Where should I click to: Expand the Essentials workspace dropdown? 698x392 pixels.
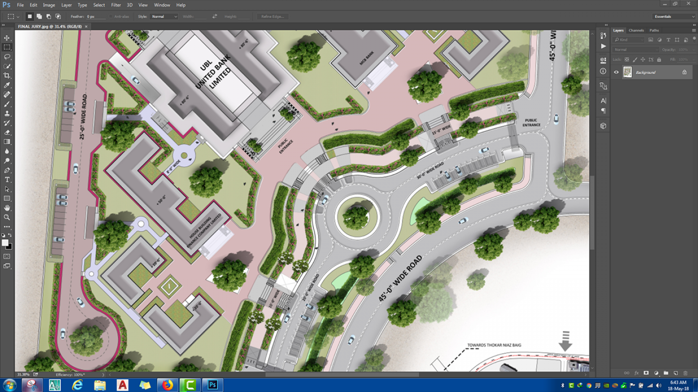click(674, 16)
